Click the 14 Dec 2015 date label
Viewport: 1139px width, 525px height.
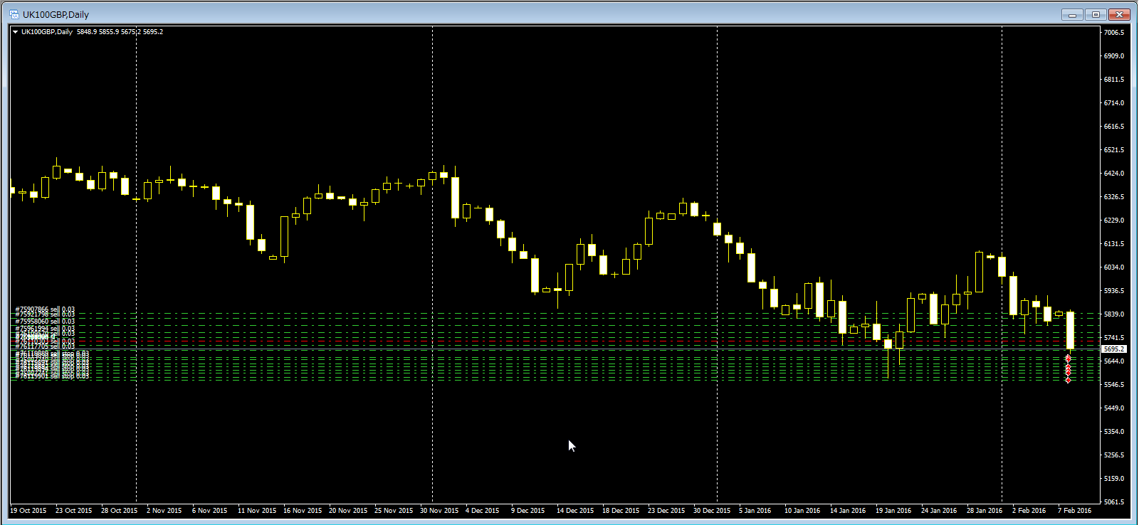point(575,511)
